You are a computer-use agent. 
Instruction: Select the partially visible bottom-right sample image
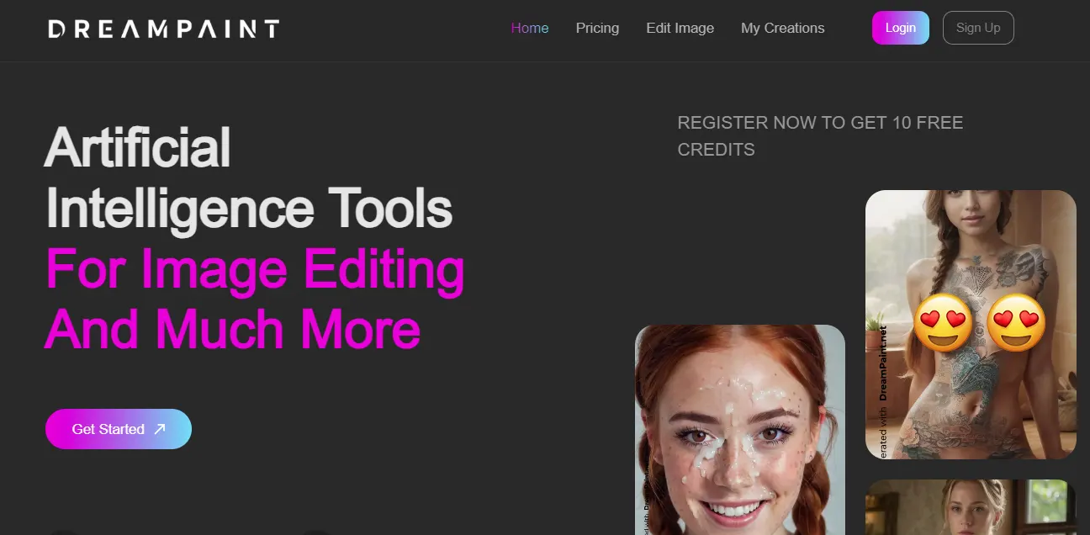971,507
